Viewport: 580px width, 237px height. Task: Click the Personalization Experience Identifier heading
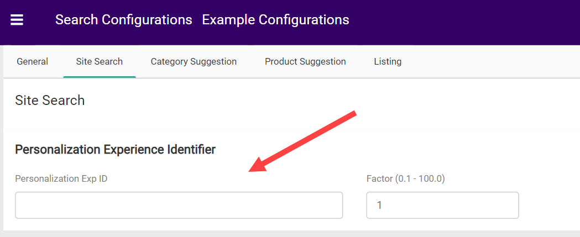click(x=115, y=149)
